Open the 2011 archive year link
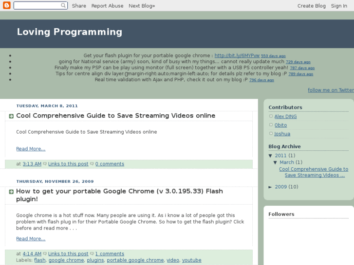354x265 pixels. click(x=280, y=156)
